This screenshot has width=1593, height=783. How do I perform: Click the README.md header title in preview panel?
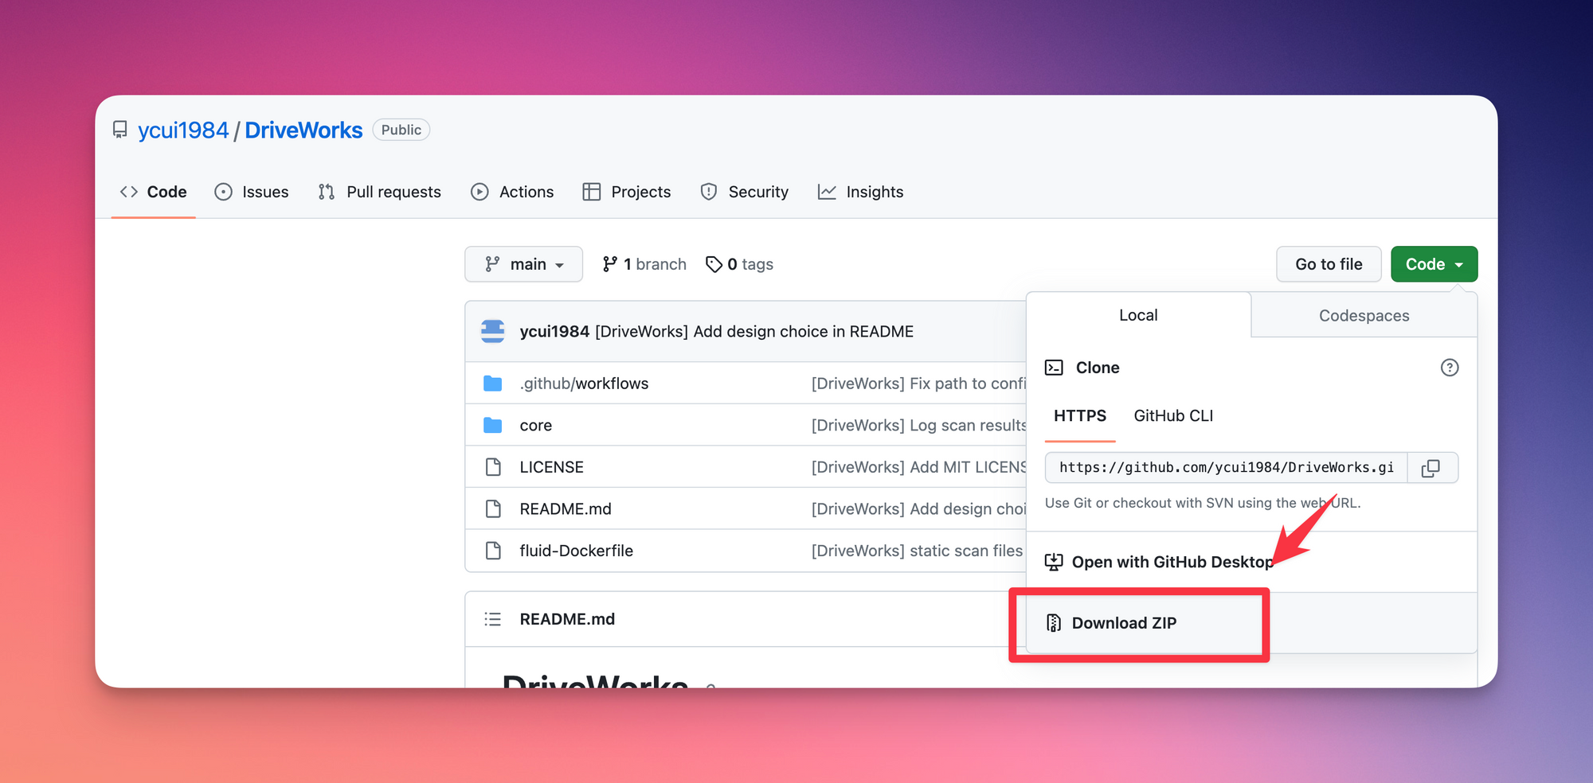click(567, 619)
